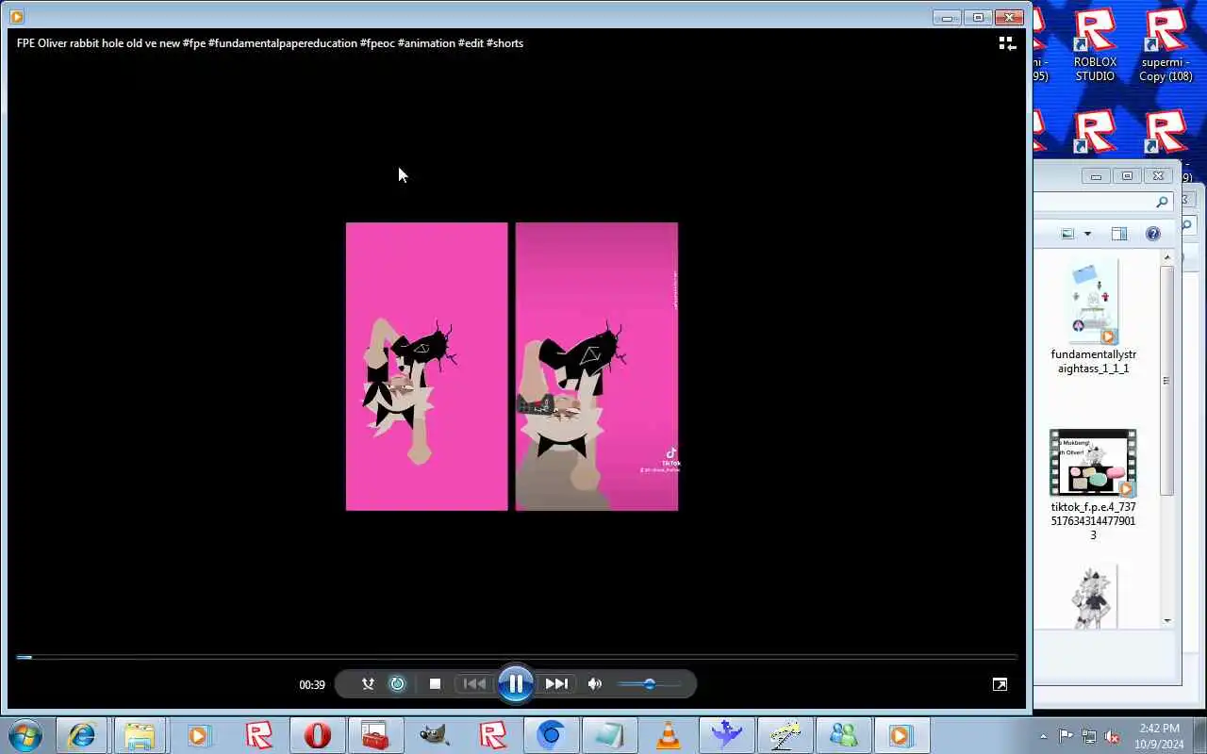Click the elapsed time 00:39
1207x754 pixels.
click(x=312, y=685)
